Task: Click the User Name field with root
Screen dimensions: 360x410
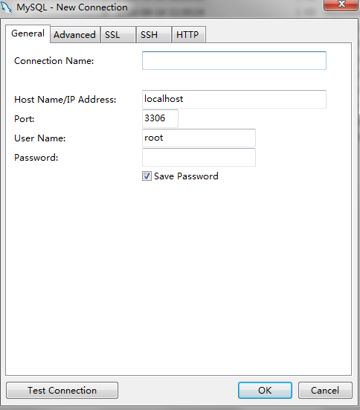Action: pos(199,138)
